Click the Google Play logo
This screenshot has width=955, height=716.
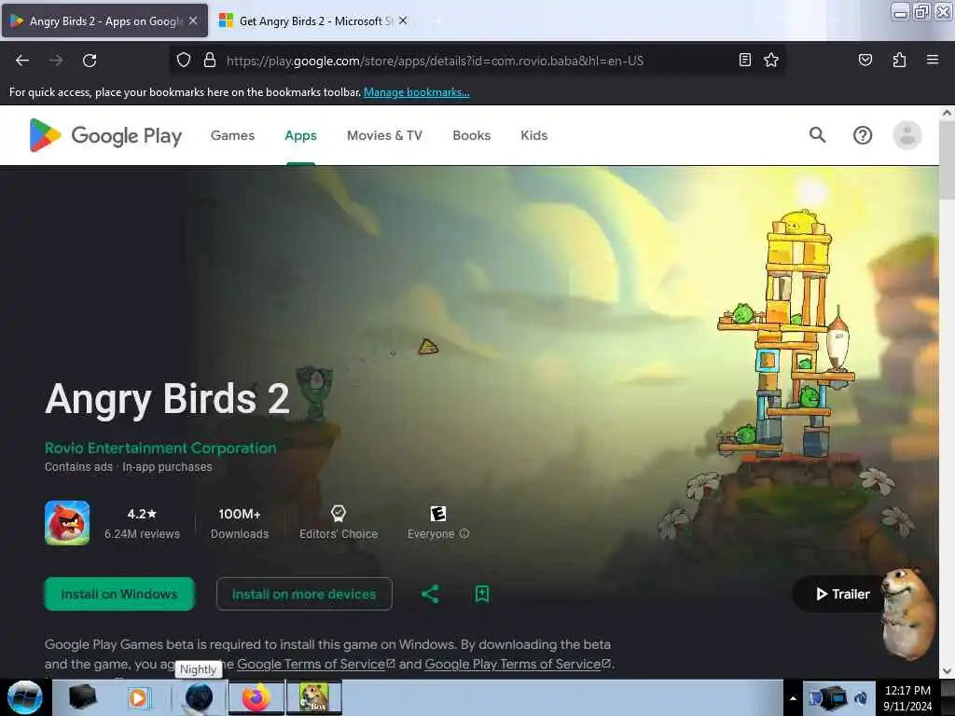coord(105,135)
